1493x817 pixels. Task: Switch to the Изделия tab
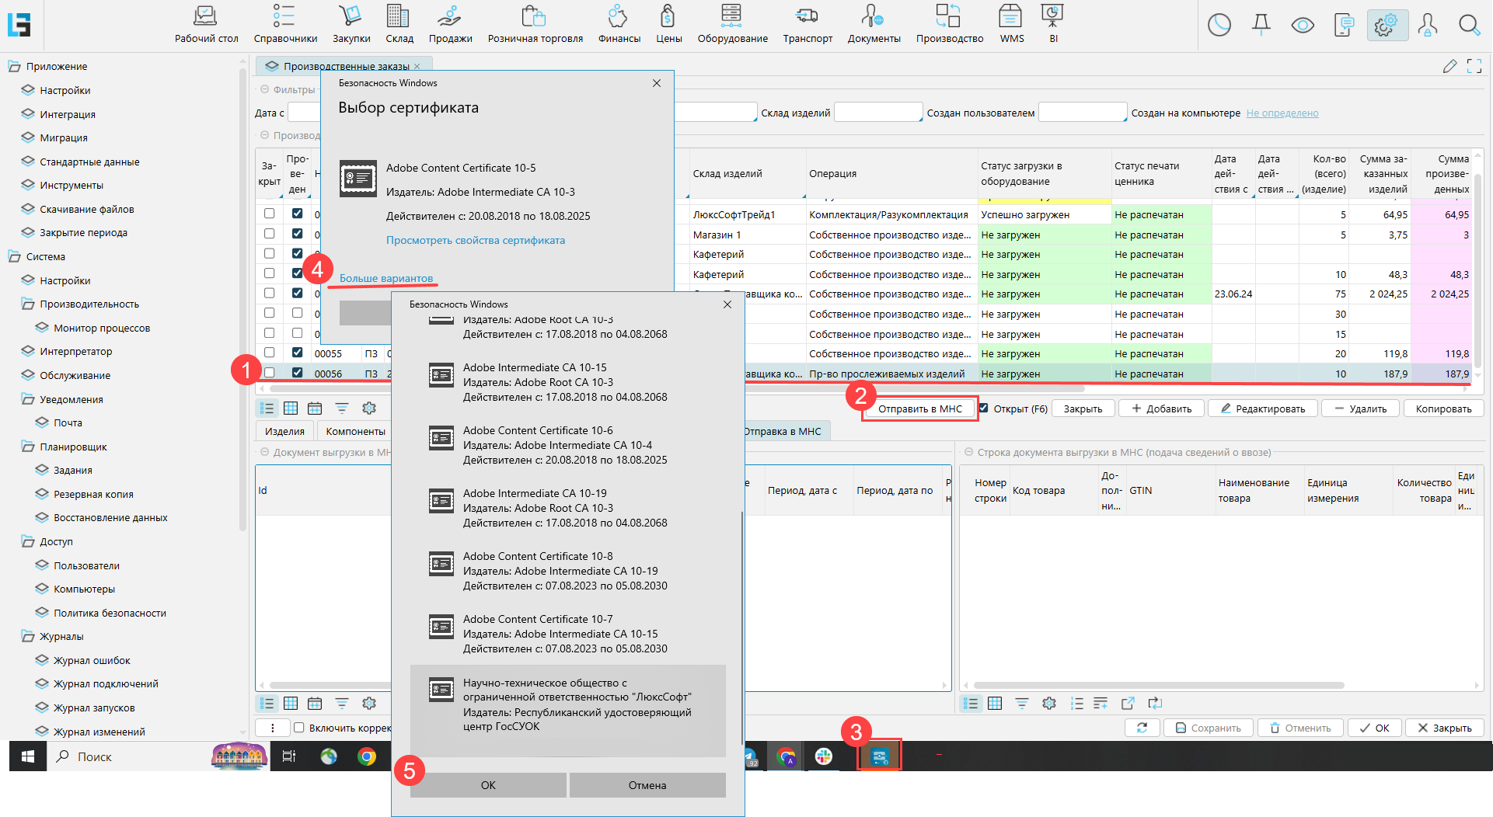coord(284,432)
